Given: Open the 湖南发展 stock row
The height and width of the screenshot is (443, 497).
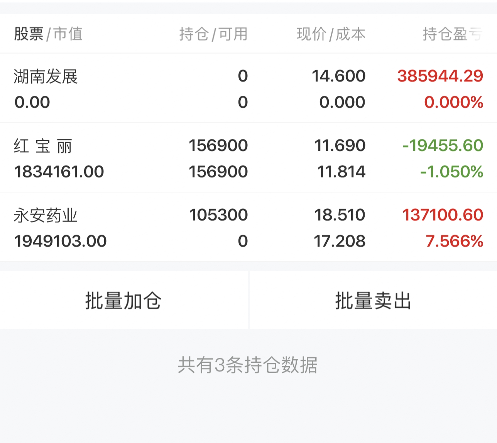Looking at the screenshot, I should point(248,88).
